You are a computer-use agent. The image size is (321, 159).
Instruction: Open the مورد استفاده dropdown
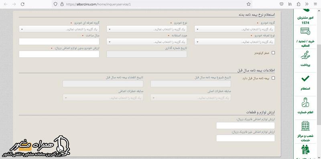[x=146, y=42]
